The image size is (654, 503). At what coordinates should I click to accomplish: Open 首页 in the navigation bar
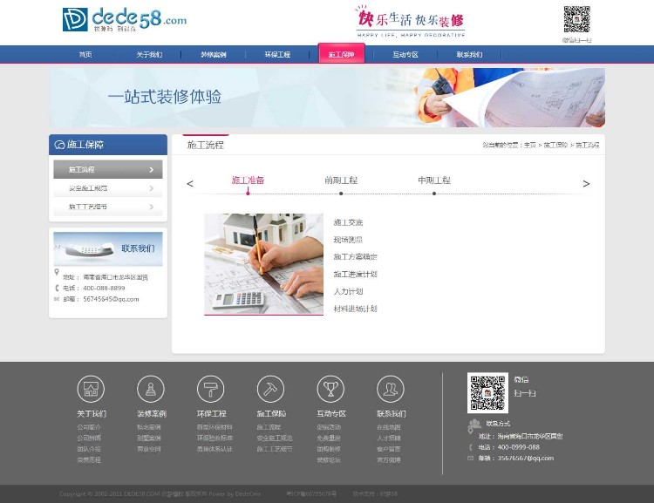[x=85, y=54]
